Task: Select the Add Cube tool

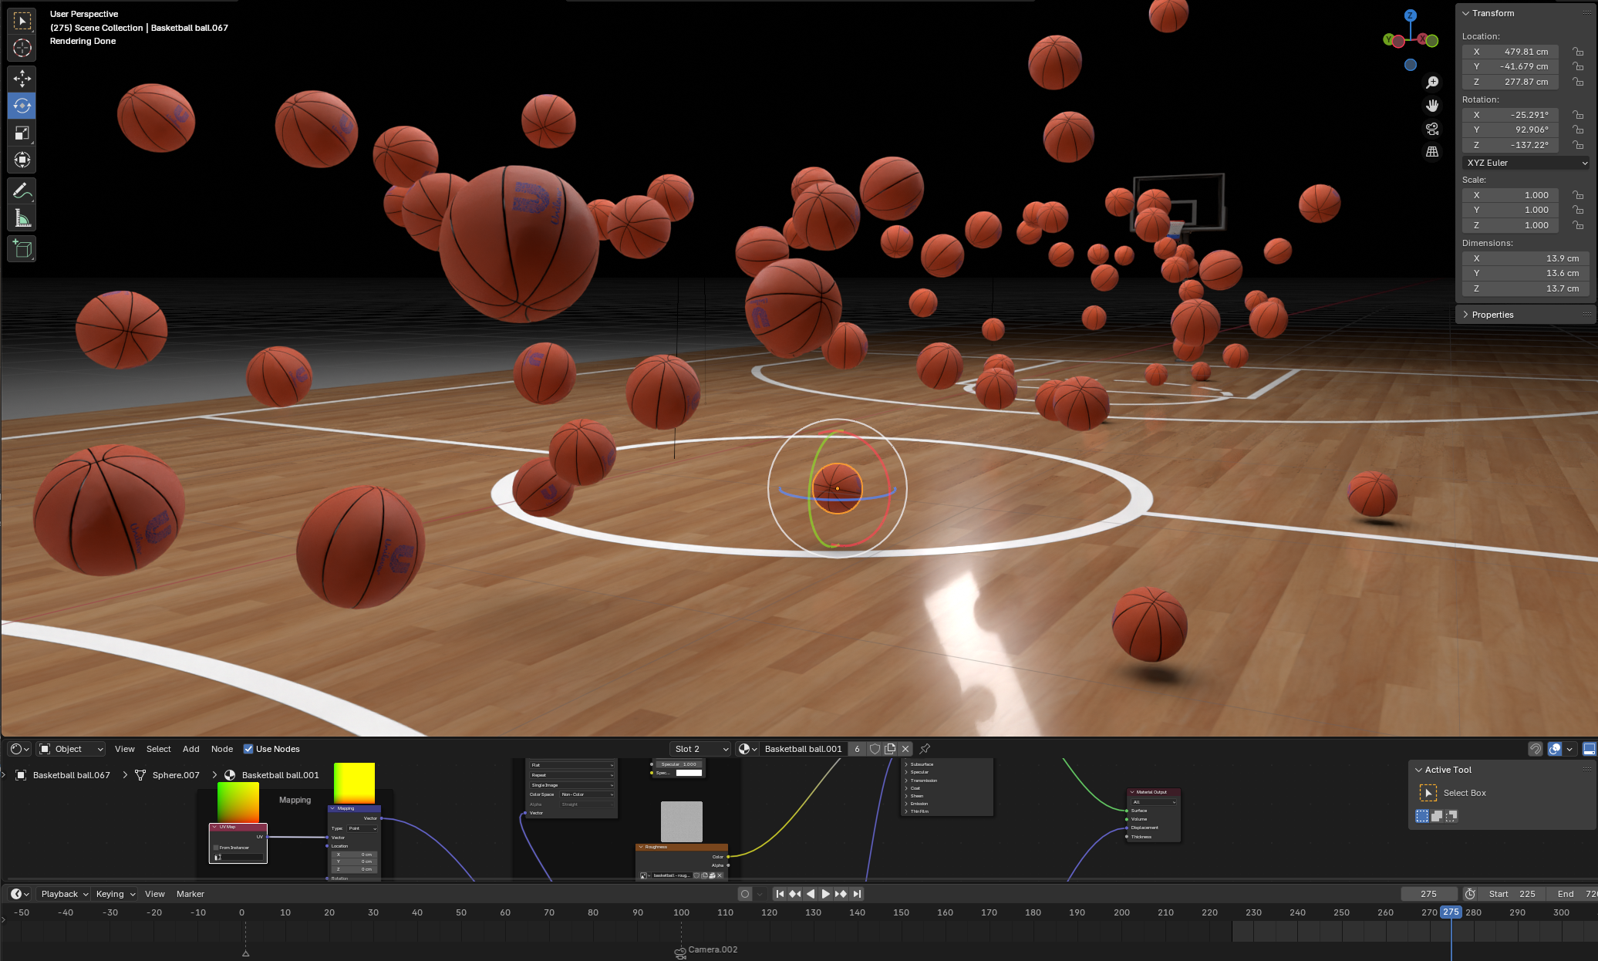Action: coord(22,249)
